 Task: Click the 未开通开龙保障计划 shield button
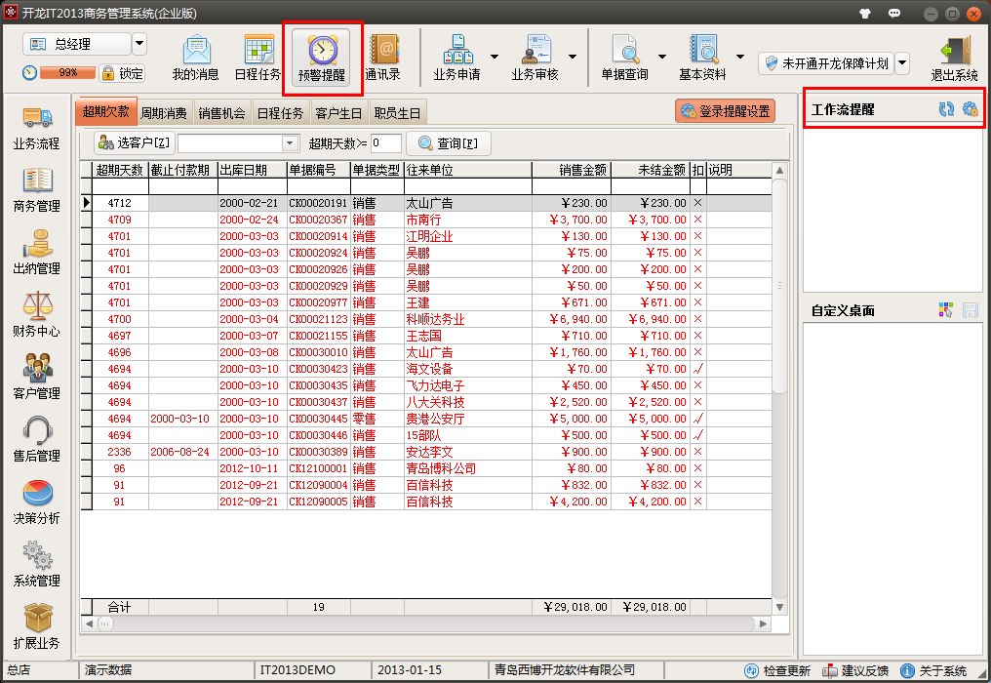[x=826, y=63]
